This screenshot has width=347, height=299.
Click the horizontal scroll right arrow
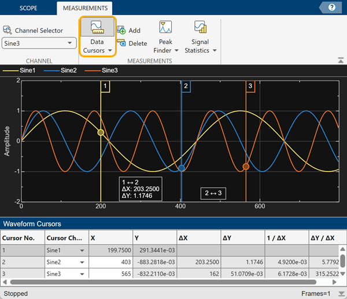[x=334, y=282]
